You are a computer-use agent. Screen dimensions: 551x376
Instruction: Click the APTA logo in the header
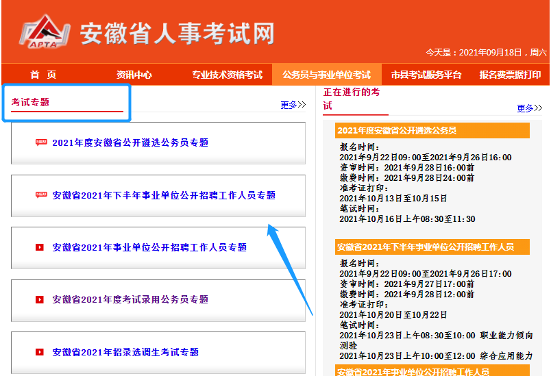44,32
